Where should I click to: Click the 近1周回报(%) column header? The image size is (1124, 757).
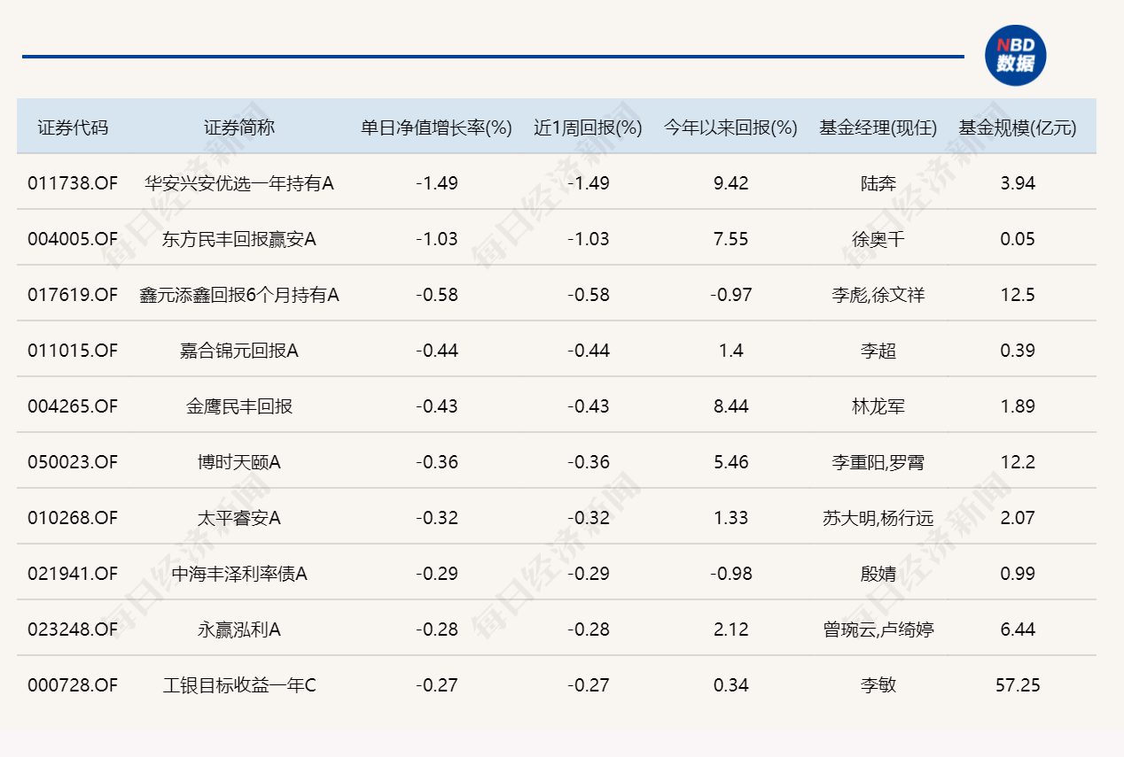tap(588, 127)
